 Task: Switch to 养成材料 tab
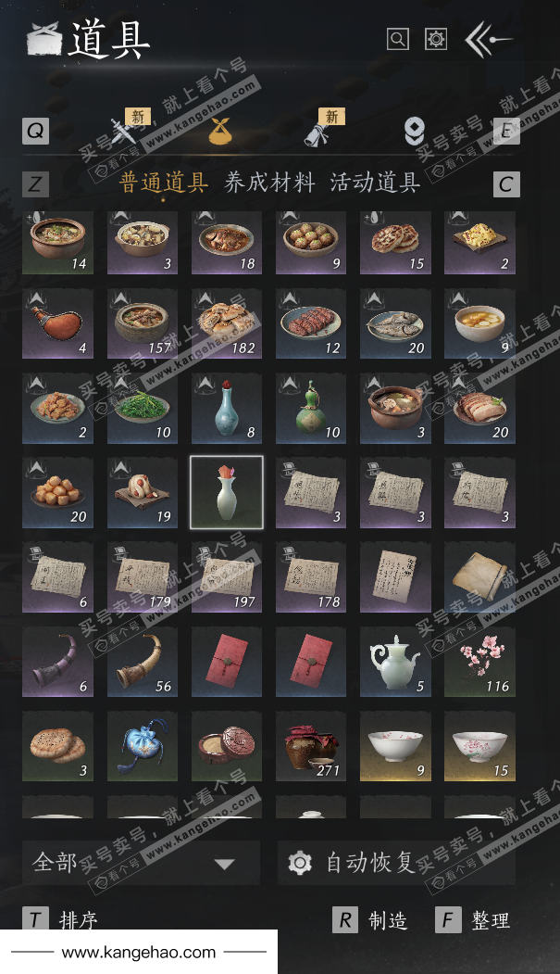point(269,183)
